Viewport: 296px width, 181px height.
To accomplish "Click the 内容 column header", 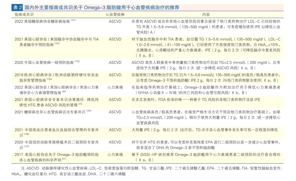I will [206, 14].
